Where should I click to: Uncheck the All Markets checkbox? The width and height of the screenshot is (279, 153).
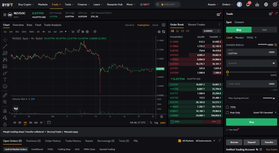179,141
